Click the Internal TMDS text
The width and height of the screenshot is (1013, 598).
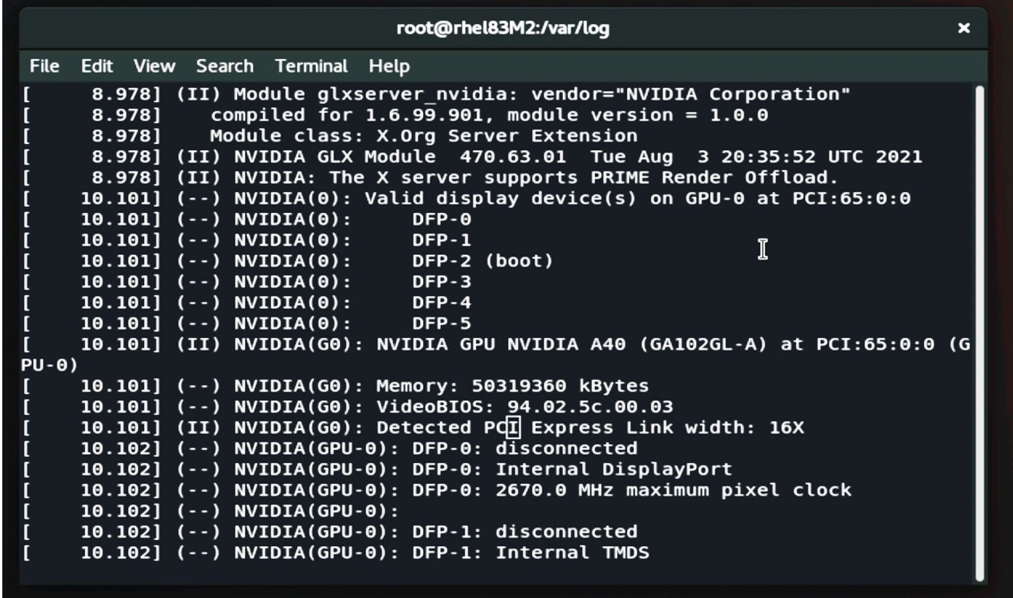click(x=572, y=553)
